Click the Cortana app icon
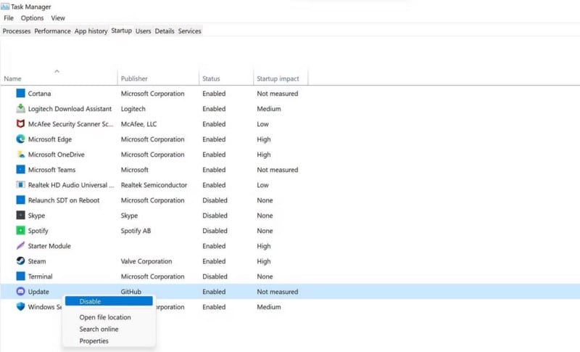580x352 pixels. tap(21, 94)
